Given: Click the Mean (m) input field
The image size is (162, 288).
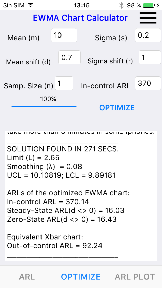Looking at the screenshot, I should pyautogui.click(x=64, y=35).
